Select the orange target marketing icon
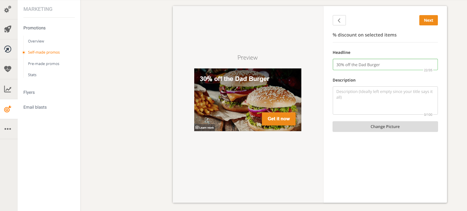 pyautogui.click(x=8, y=109)
